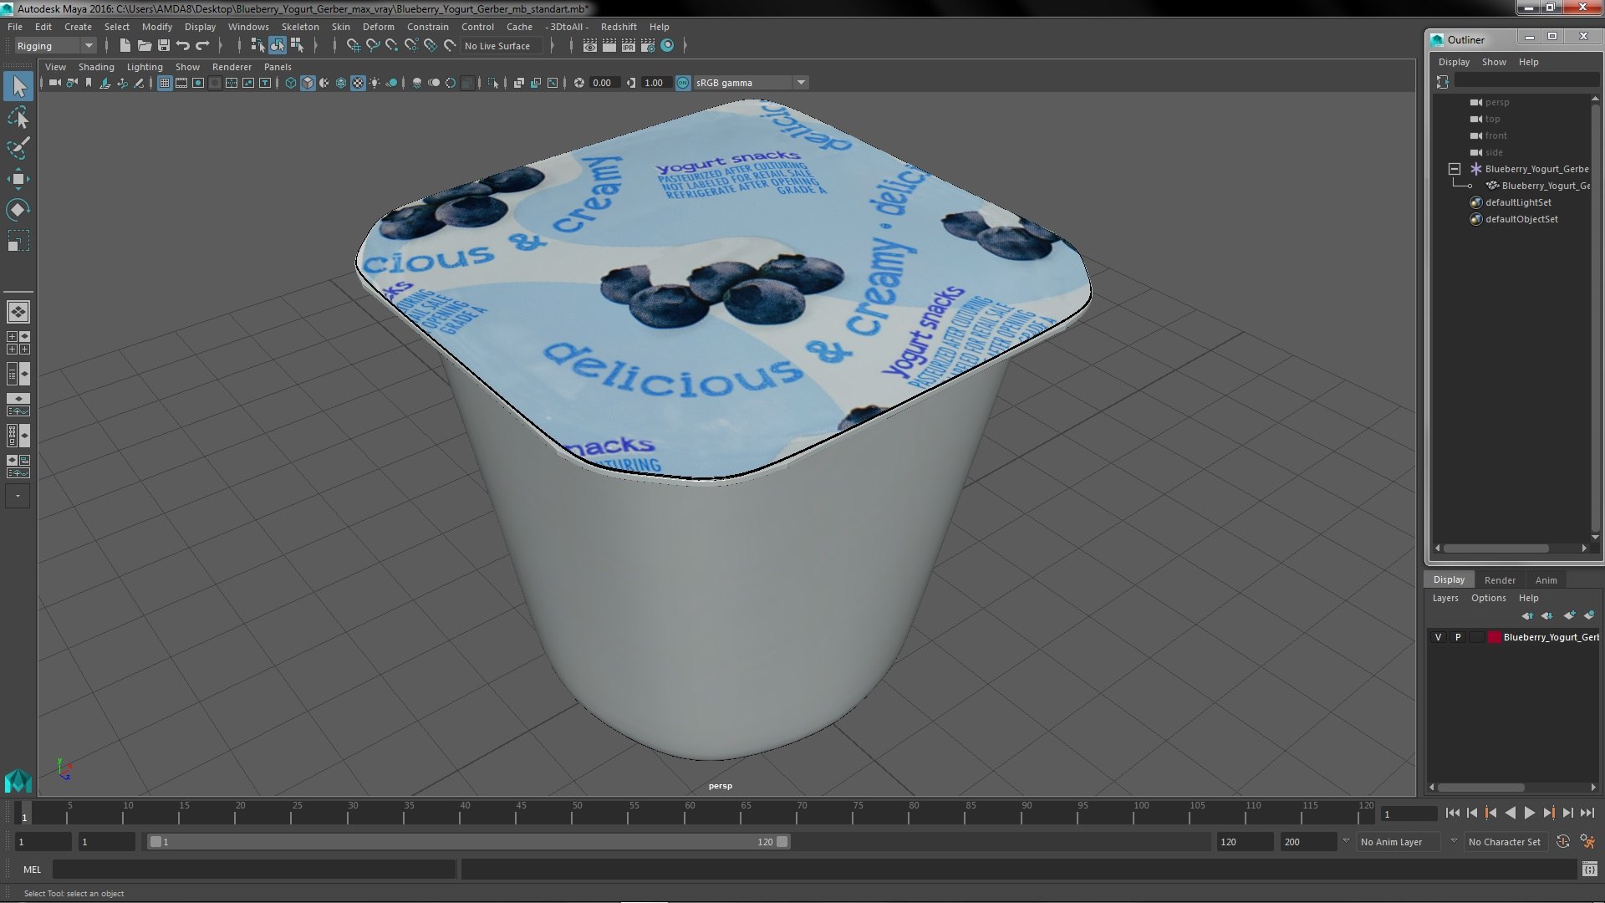Image resolution: width=1605 pixels, height=903 pixels.
Task: Toggle textured display checker icon
Action: 358,83
